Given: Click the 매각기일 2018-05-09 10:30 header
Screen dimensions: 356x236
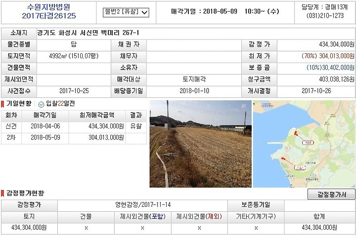Looking at the screenshot, I should [x=225, y=11].
